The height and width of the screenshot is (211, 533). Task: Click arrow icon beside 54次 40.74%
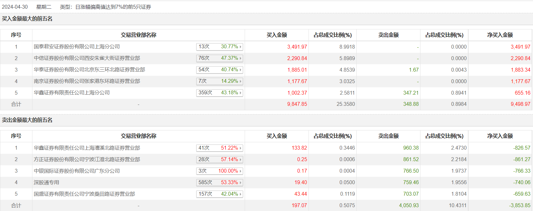pos(241,70)
